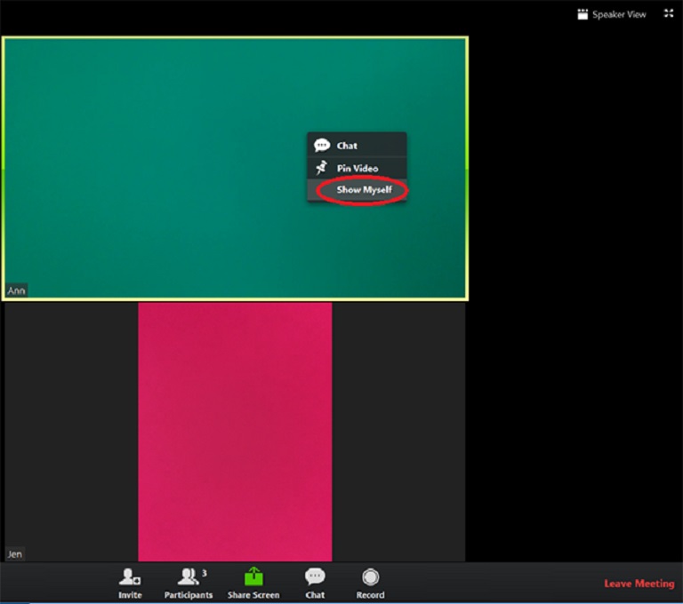
Task: Click the Jen name label
Action: tap(15, 554)
